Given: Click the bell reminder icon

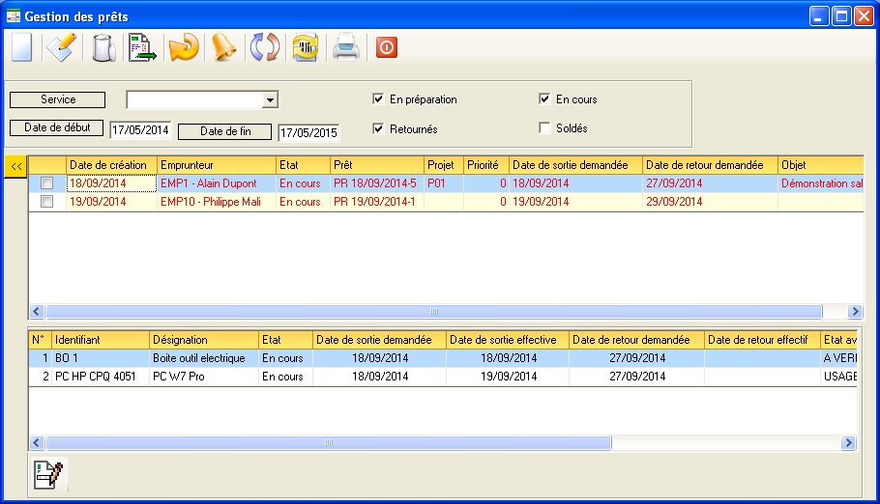Looking at the screenshot, I should pos(224,47).
